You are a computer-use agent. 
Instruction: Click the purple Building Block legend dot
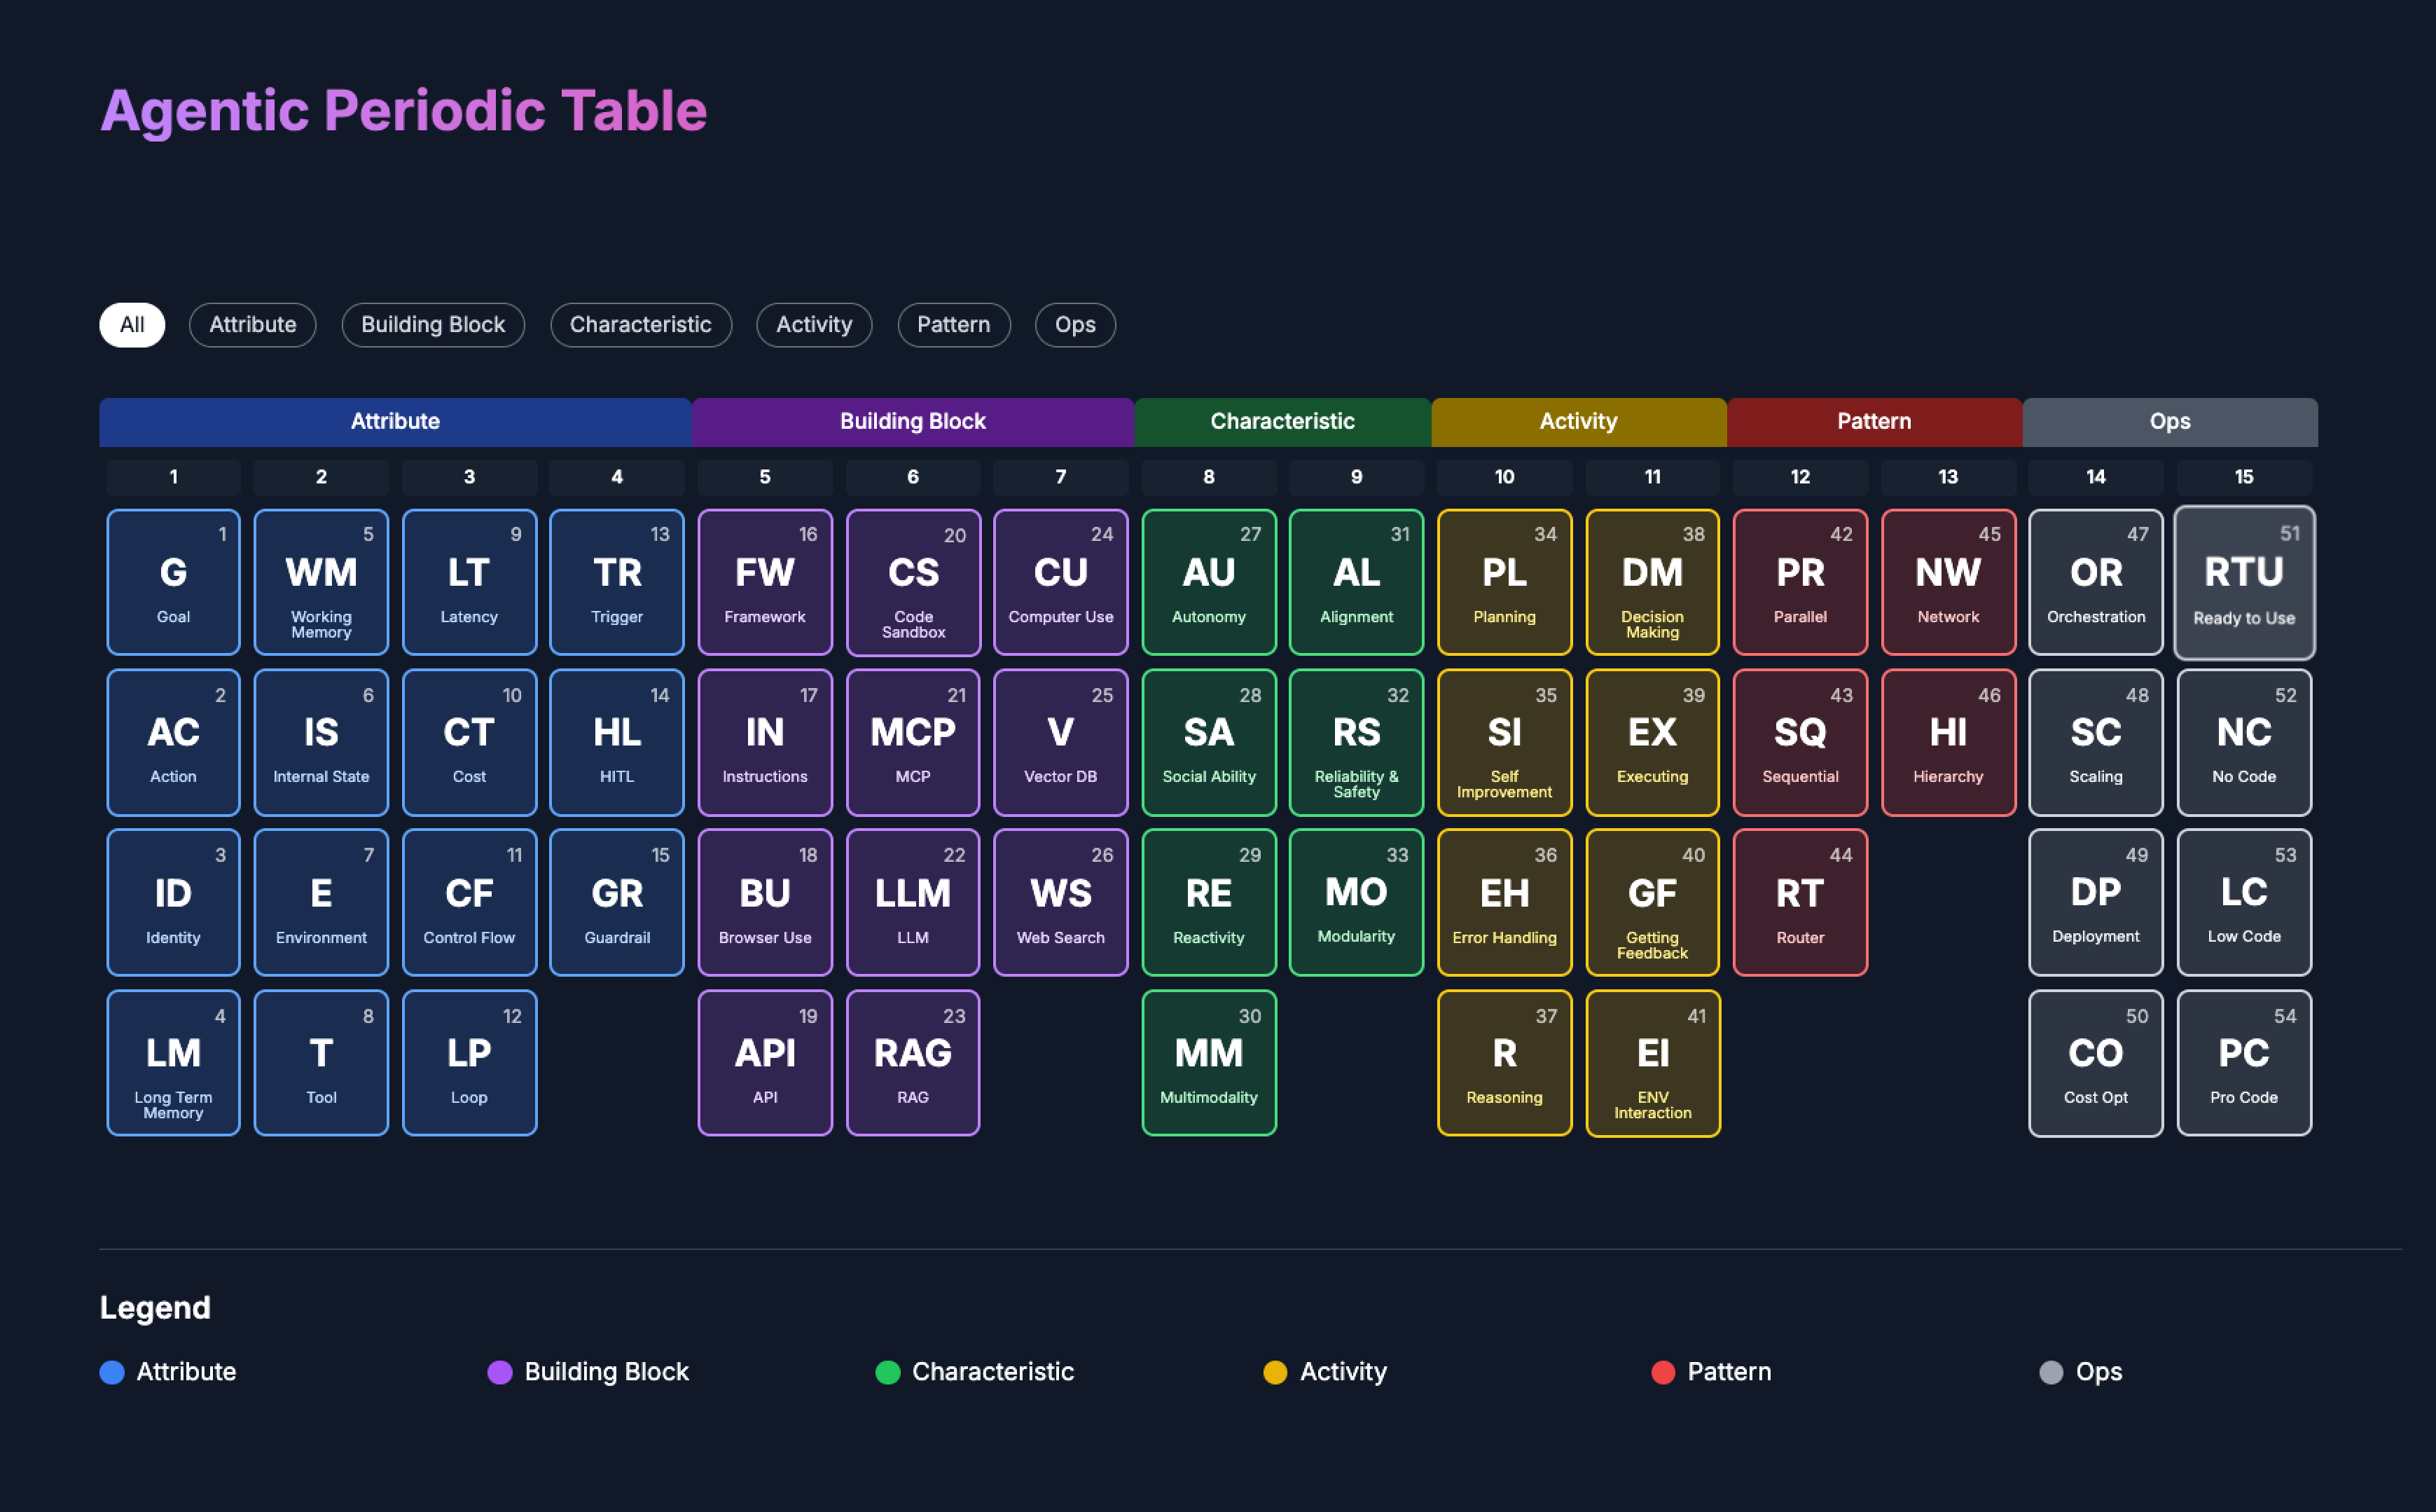pos(500,1372)
